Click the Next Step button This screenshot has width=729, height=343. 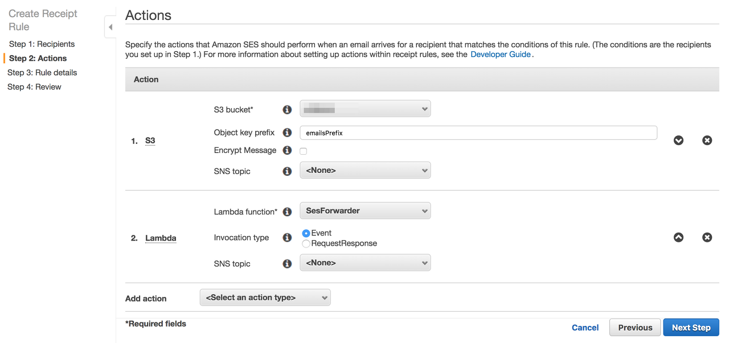pos(691,328)
